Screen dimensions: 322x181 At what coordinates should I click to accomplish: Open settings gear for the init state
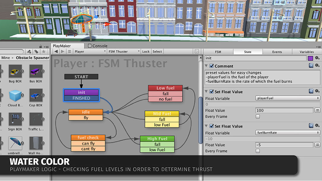pos(317,58)
